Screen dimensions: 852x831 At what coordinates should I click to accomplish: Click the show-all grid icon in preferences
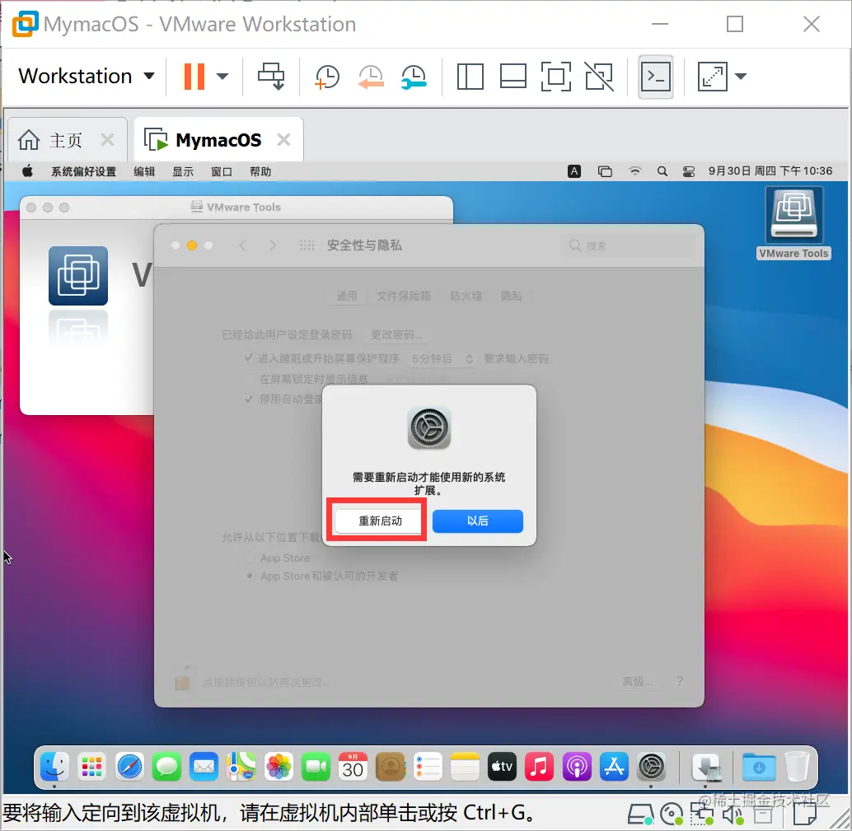coord(307,245)
